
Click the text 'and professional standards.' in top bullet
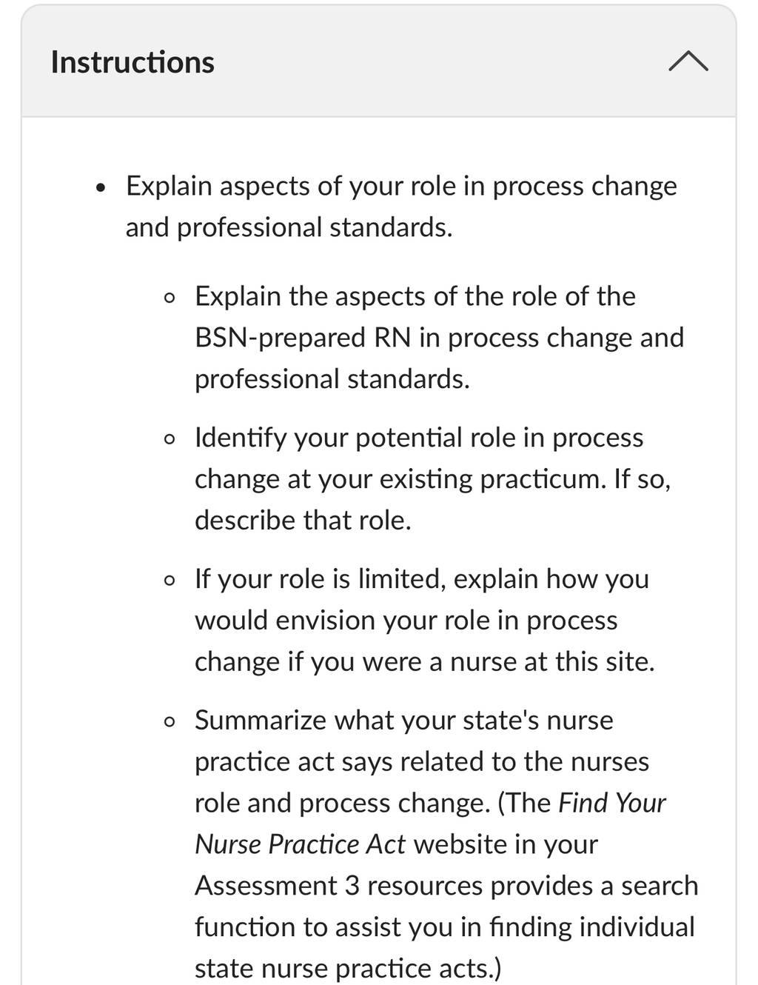point(289,227)
